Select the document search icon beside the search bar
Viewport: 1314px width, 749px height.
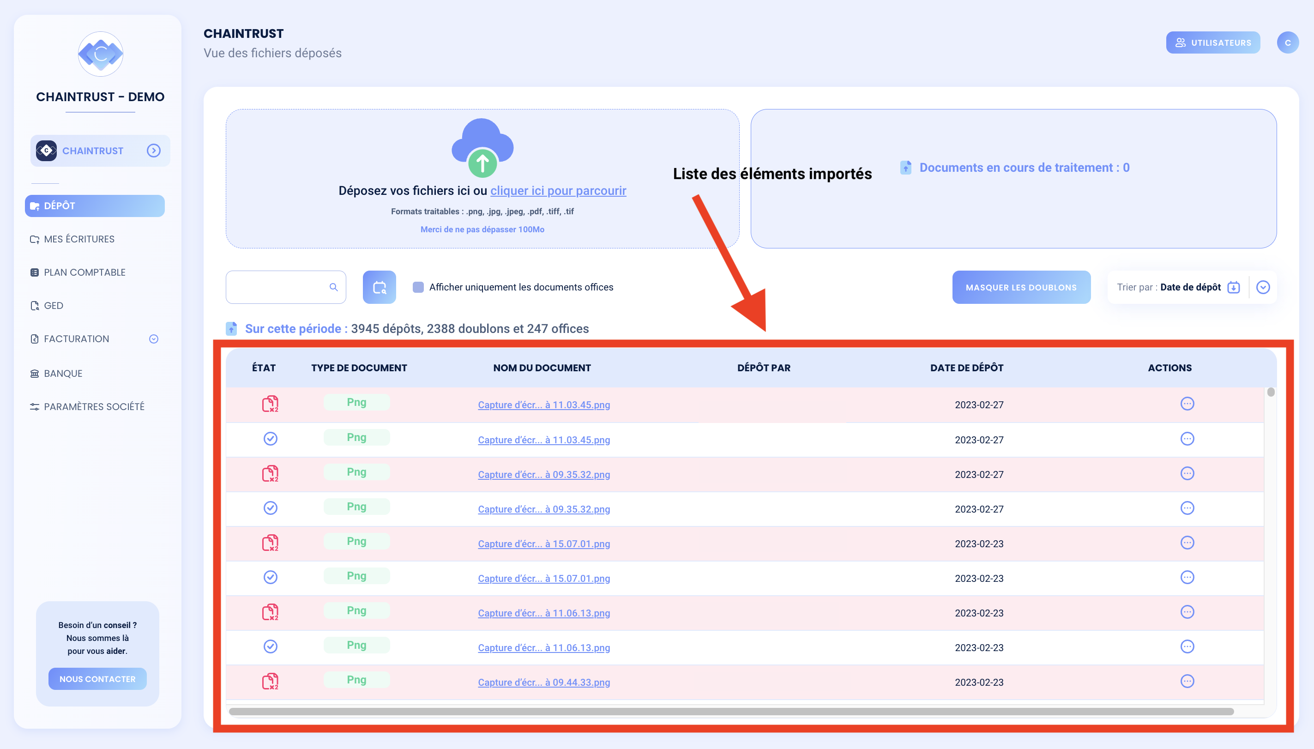pyautogui.click(x=379, y=287)
